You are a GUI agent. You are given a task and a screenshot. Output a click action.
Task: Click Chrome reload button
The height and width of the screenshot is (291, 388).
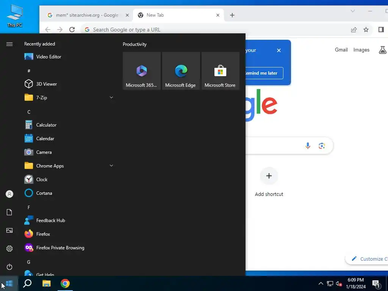coord(72,30)
